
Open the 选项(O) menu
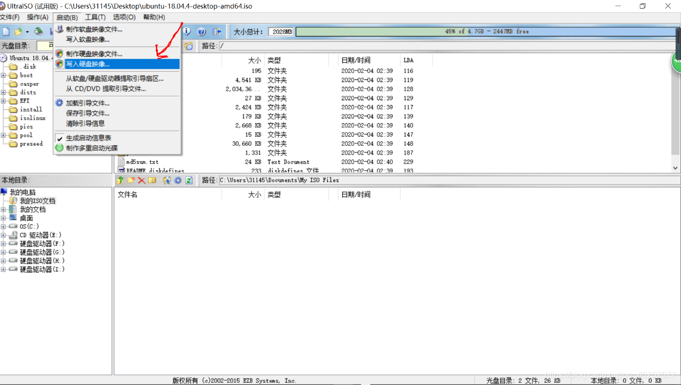pos(124,17)
